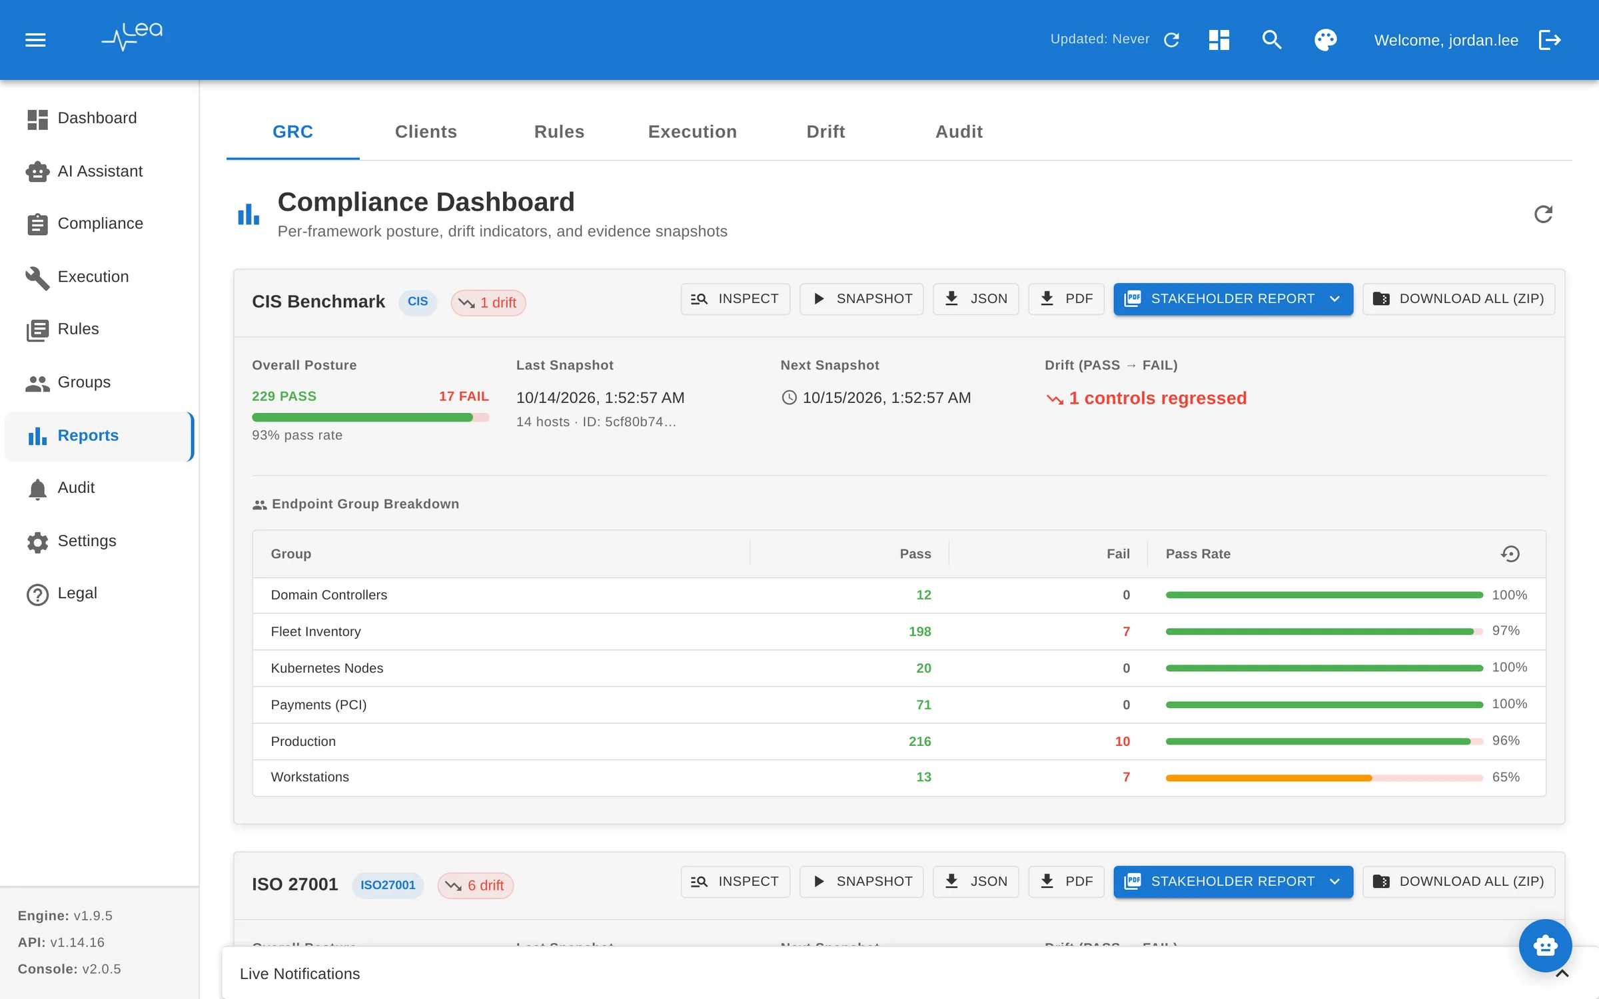Image resolution: width=1599 pixels, height=999 pixels.
Task: Open the search icon in header
Action: 1272,40
